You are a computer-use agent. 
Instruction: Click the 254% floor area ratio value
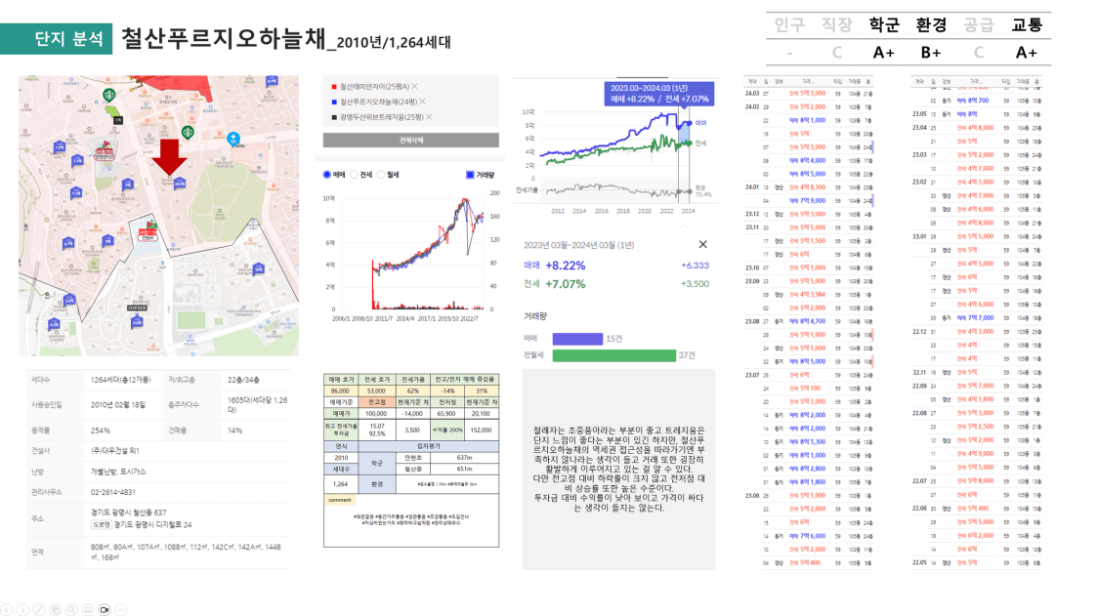pyautogui.click(x=101, y=431)
